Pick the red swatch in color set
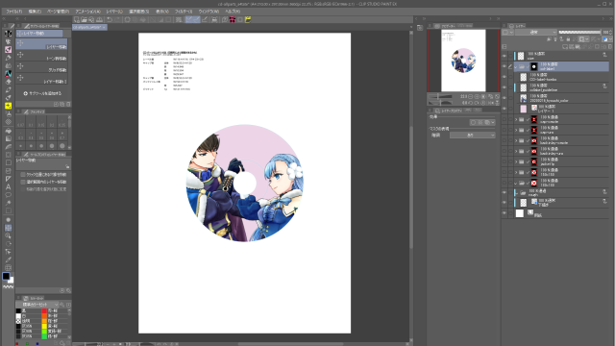The width and height of the screenshot is (615, 346). 44,310
